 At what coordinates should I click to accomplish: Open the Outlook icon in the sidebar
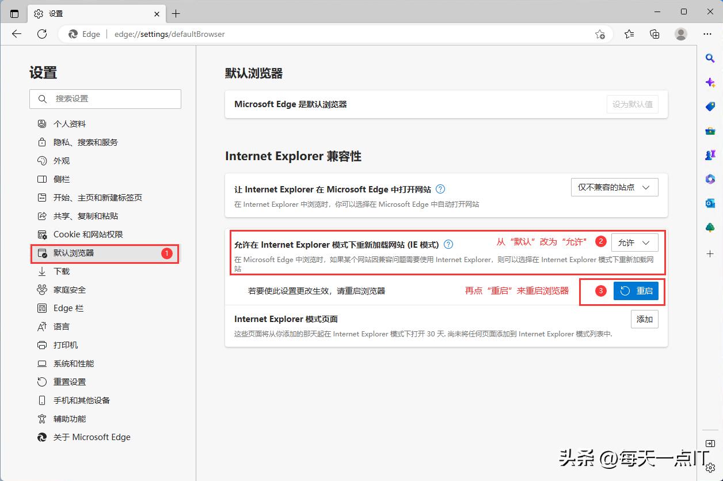click(x=710, y=203)
